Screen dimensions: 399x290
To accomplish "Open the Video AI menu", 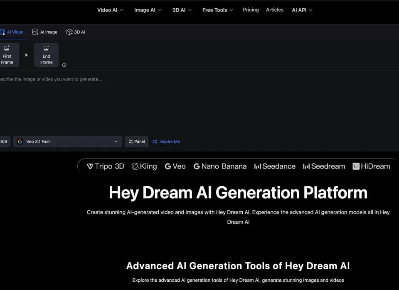I will coord(110,10).
